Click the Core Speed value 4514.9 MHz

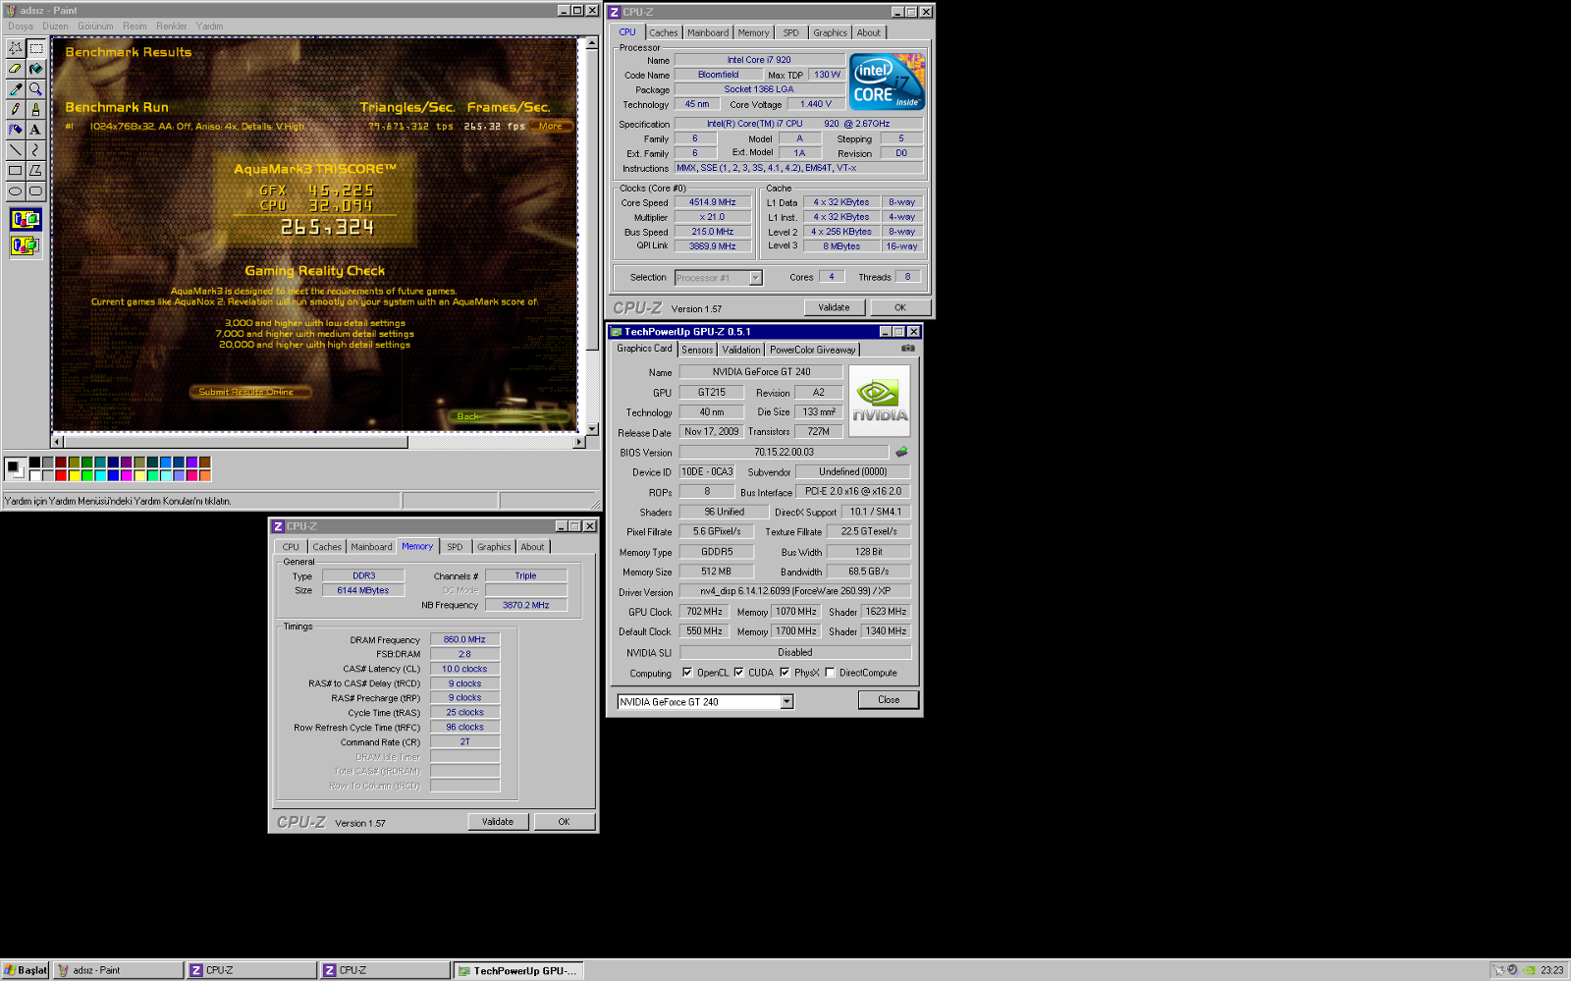point(712,202)
